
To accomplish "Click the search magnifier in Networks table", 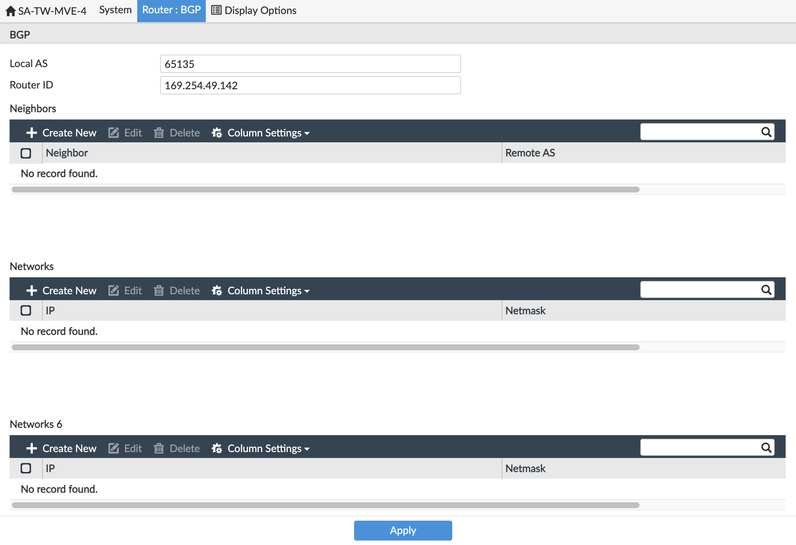I will pos(766,290).
